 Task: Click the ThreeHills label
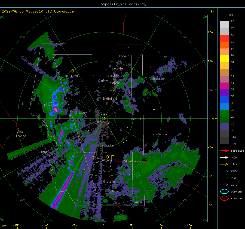pos(136,119)
